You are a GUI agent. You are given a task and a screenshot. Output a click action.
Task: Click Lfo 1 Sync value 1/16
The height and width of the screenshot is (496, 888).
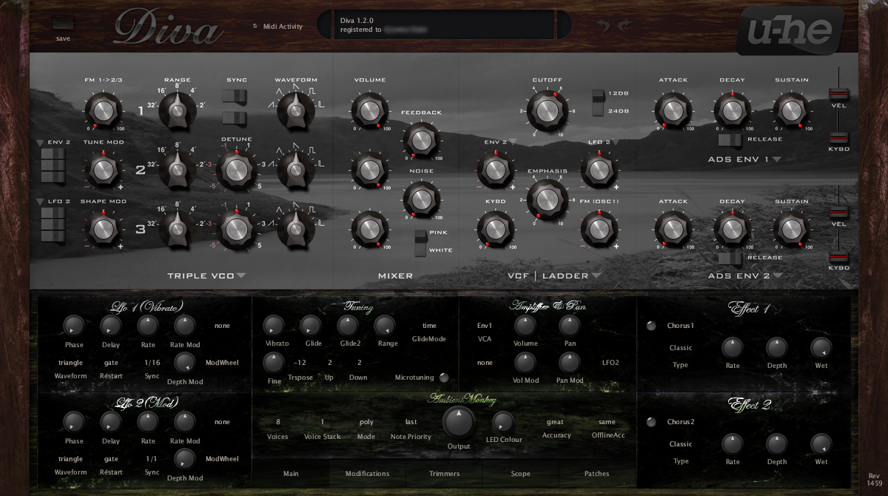click(152, 363)
